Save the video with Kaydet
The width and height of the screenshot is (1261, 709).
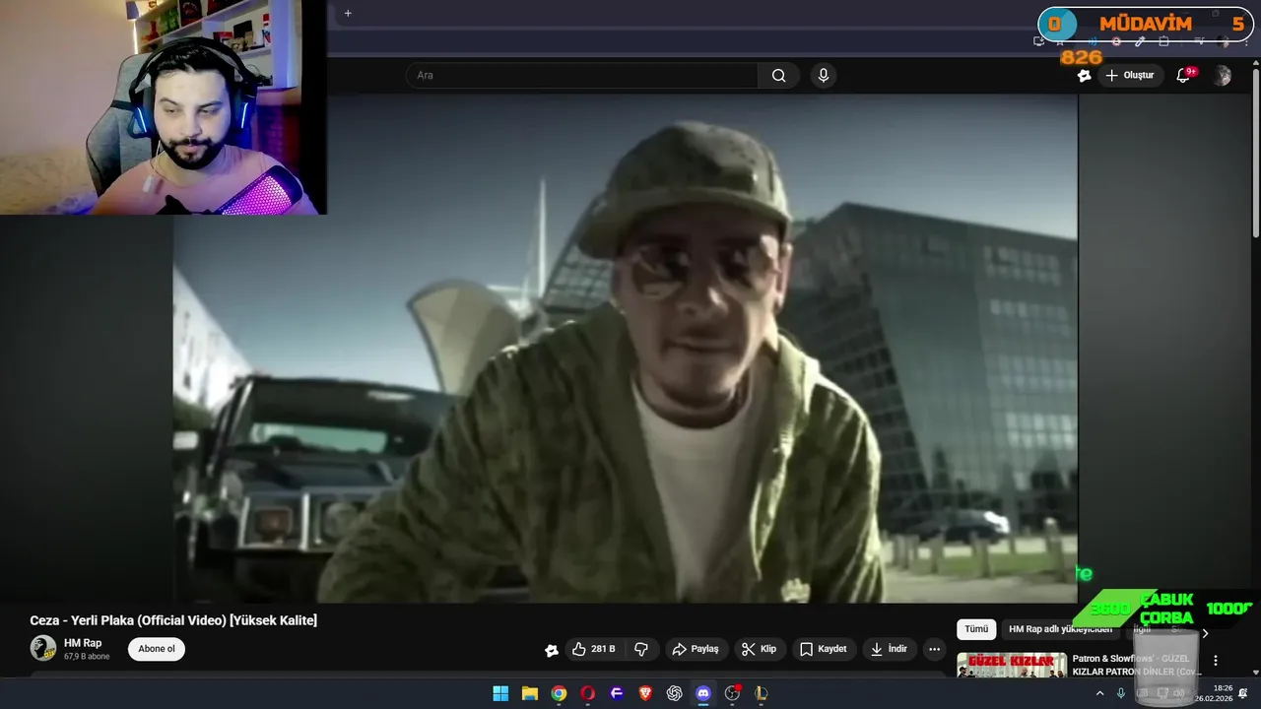pos(824,649)
